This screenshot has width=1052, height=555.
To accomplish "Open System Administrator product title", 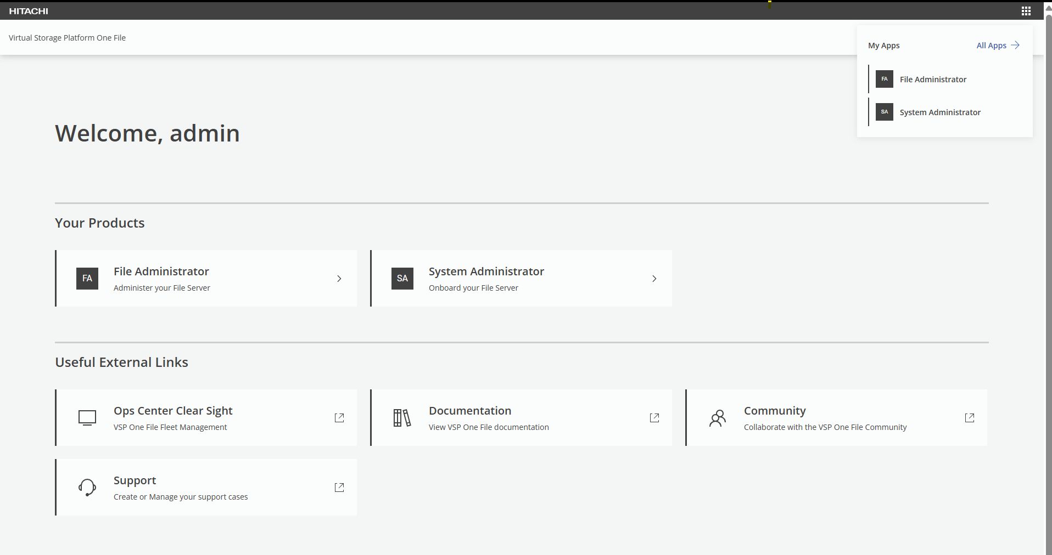I will click(x=486, y=271).
